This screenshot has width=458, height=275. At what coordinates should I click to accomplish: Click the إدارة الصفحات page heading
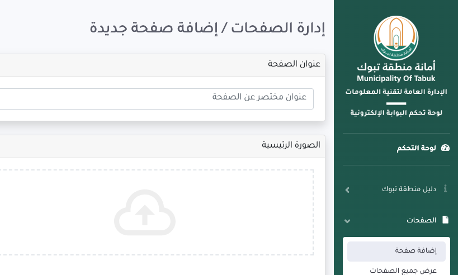207,28
